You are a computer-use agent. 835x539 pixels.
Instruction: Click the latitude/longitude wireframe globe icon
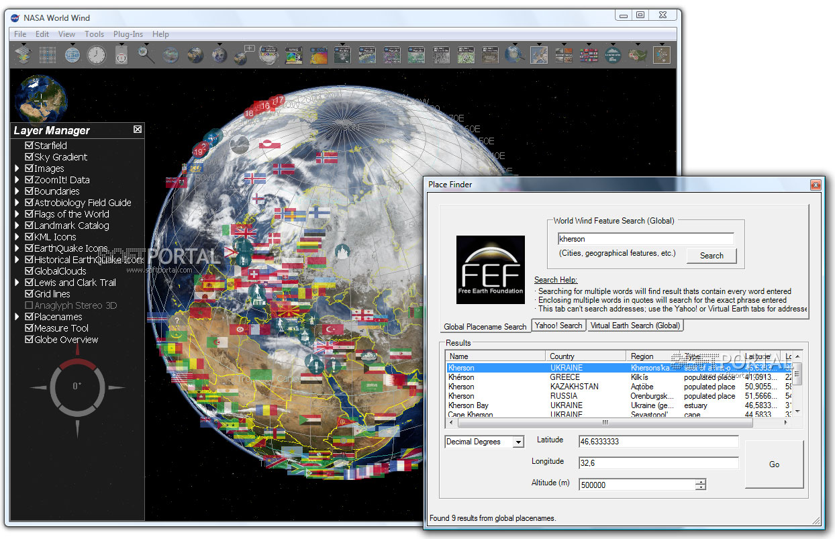(72, 54)
